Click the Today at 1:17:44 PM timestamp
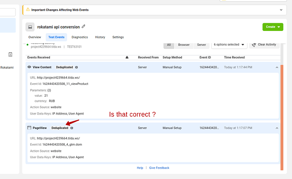Viewport: 292px width, 179px height. (x=238, y=67)
